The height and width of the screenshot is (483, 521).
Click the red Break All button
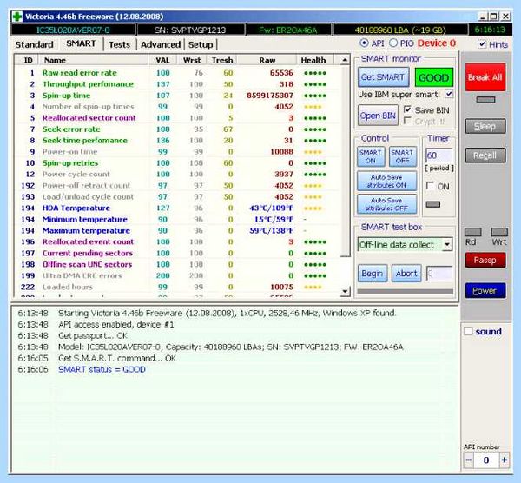coord(485,77)
